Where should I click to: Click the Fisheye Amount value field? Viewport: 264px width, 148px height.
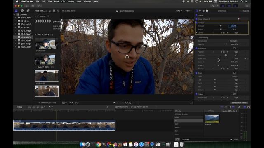(232, 26)
